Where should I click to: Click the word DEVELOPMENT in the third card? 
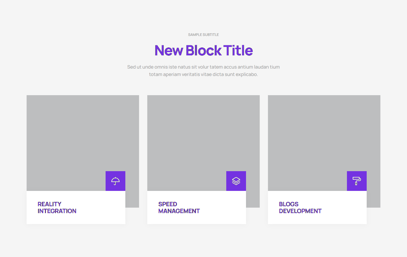pyautogui.click(x=300, y=211)
